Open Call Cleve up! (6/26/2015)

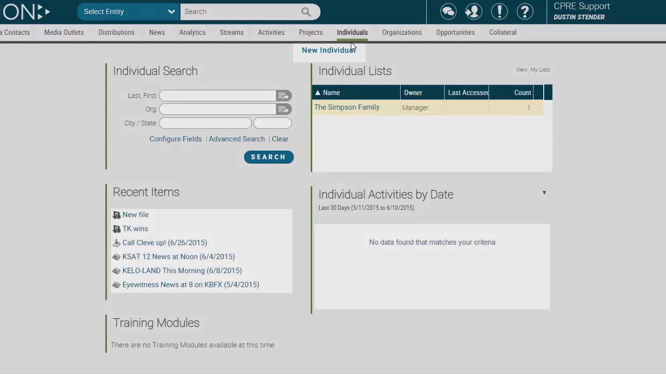164,243
